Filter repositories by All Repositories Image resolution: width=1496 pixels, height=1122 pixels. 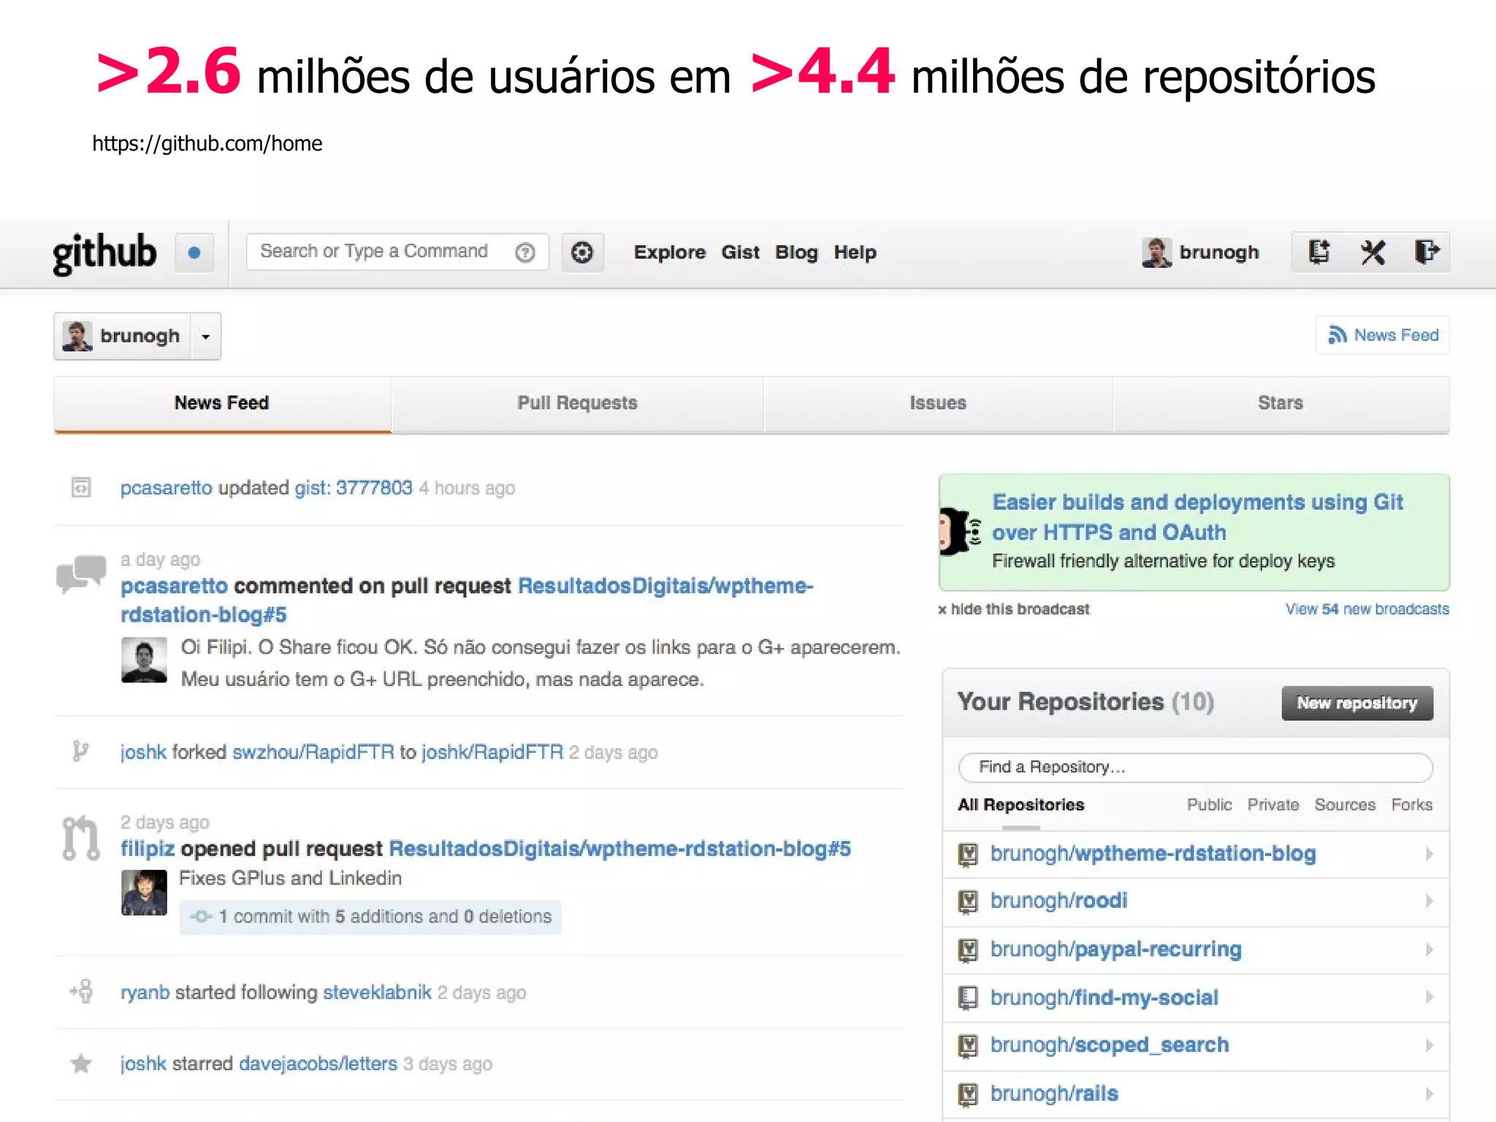1020,805
